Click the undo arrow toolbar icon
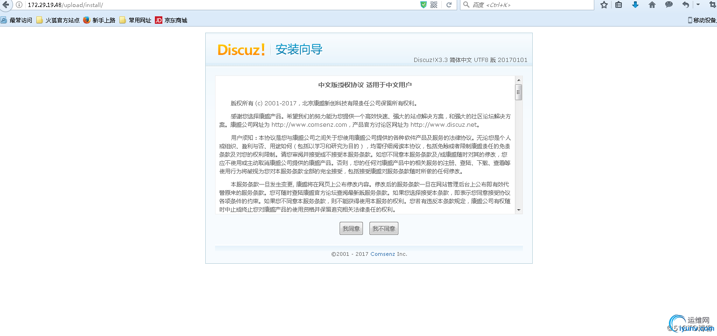Viewport: 717px width, 336px height. [x=685, y=5]
